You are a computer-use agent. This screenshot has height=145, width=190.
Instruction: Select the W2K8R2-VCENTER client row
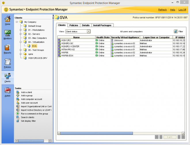click(121, 46)
